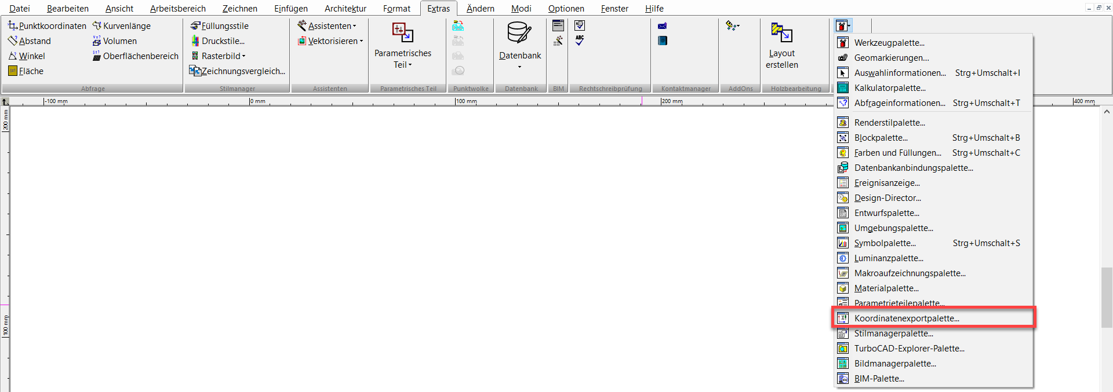Open Stilmanagerpalette entry

pyautogui.click(x=933, y=334)
